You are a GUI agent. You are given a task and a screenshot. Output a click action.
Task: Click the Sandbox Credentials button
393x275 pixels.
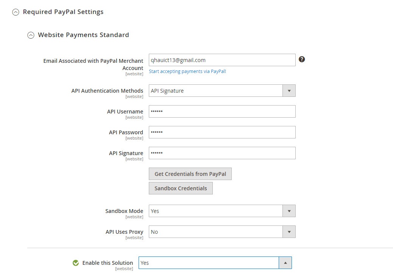coord(181,188)
